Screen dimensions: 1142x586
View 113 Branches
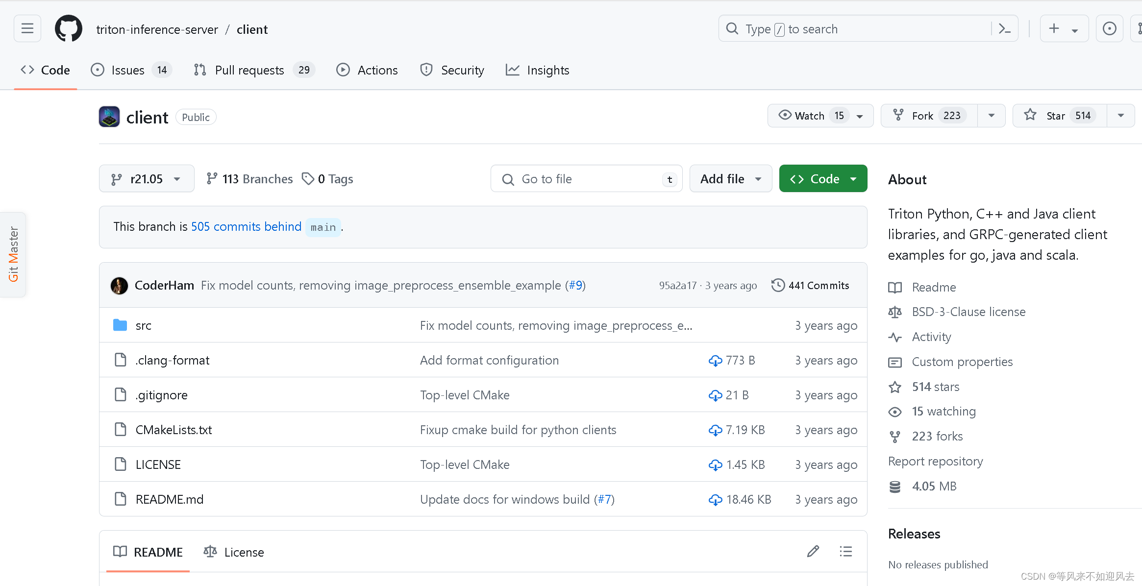click(250, 179)
